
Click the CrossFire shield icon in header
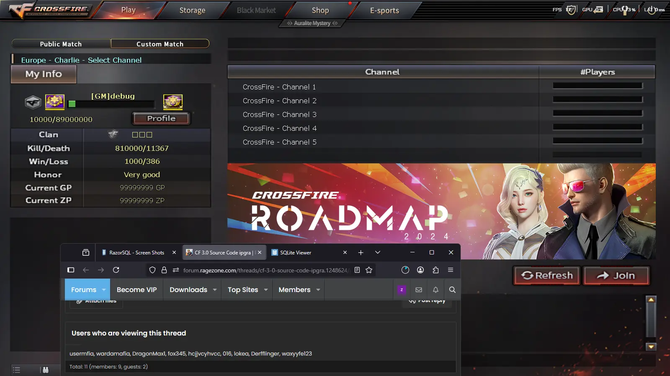571,10
